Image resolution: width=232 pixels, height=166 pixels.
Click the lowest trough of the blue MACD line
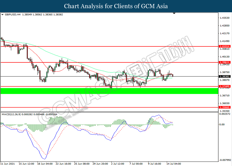point(45,159)
